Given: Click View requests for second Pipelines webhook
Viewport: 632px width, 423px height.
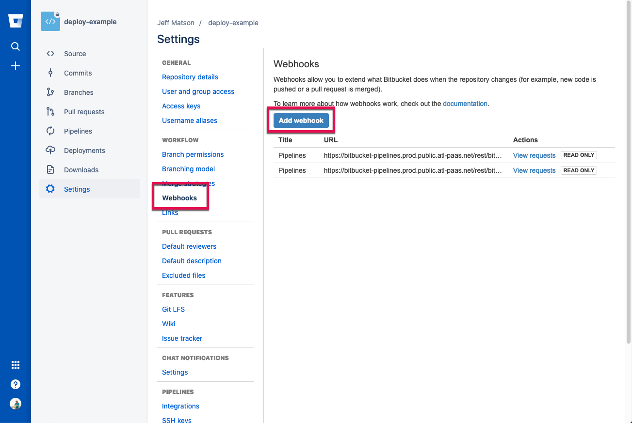Looking at the screenshot, I should 534,170.
